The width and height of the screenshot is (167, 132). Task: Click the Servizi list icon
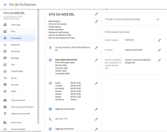coord(5,78)
